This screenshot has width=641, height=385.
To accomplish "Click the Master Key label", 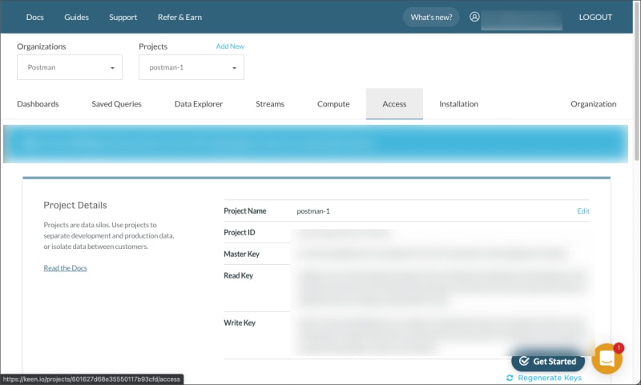I will [242, 254].
